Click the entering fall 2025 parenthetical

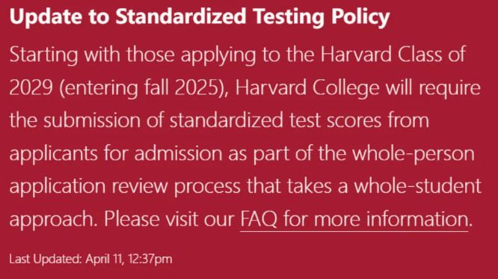tap(144, 88)
